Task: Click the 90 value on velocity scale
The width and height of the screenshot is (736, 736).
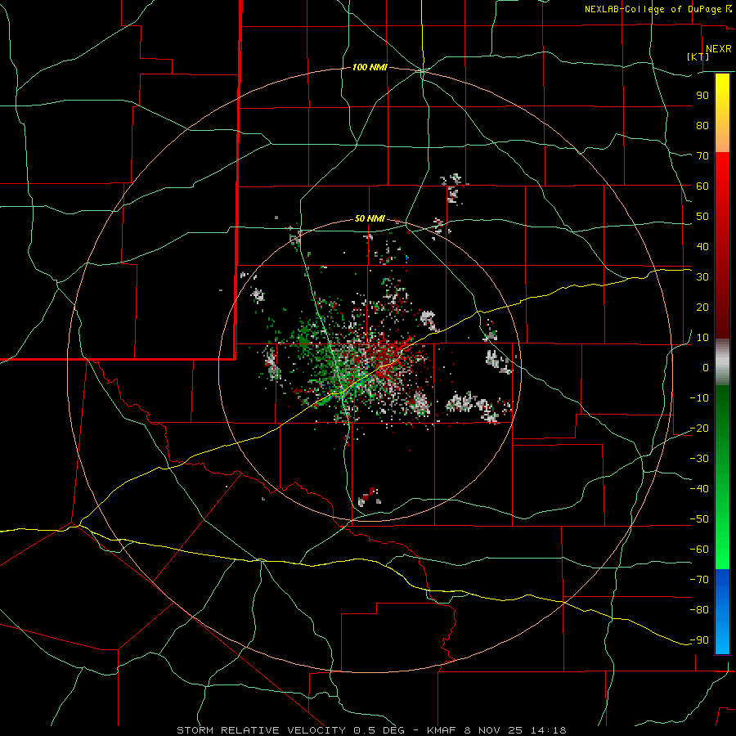Action: point(702,96)
